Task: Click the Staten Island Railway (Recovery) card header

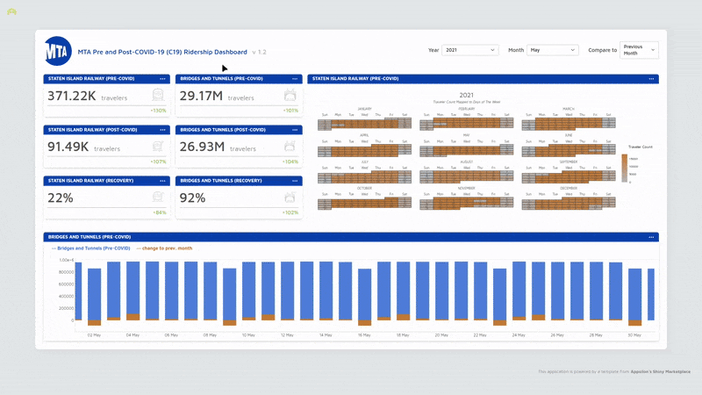Action: [x=92, y=181]
